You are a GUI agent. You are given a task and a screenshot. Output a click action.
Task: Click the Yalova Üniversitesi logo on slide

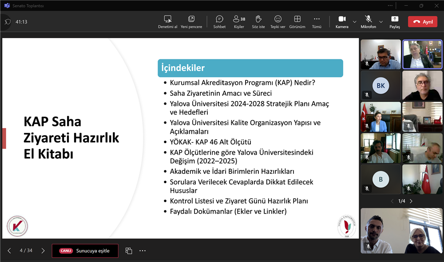347,227
